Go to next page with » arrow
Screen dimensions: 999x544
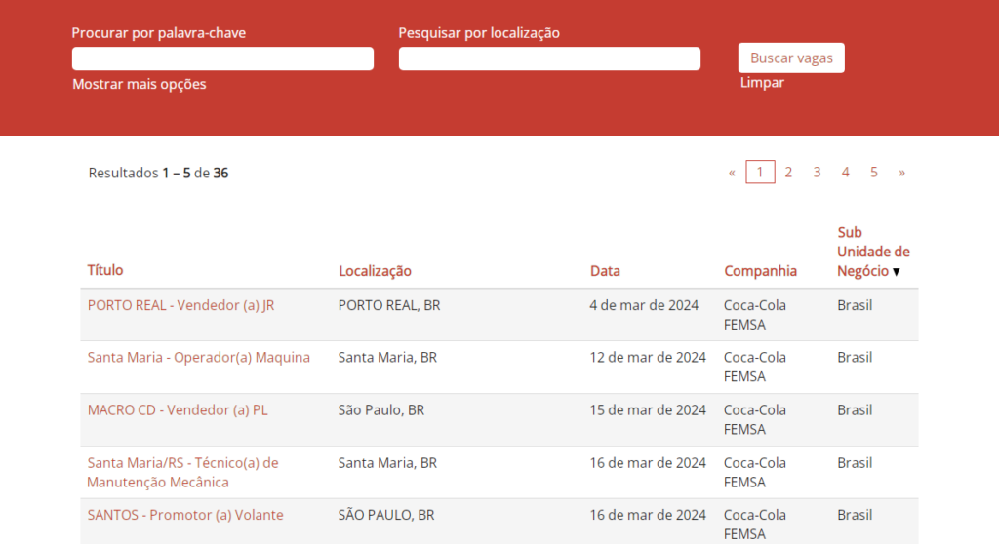pyautogui.click(x=901, y=172)
